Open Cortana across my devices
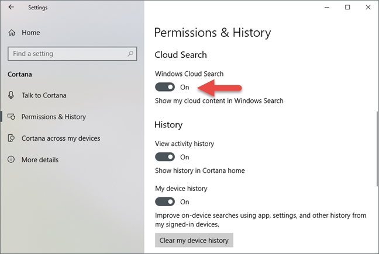379x254 pixels. coord(61,138)
